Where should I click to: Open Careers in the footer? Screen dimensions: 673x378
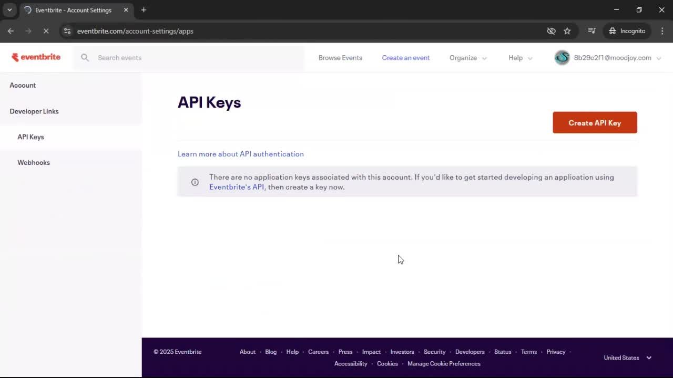[x=318, y=352]
